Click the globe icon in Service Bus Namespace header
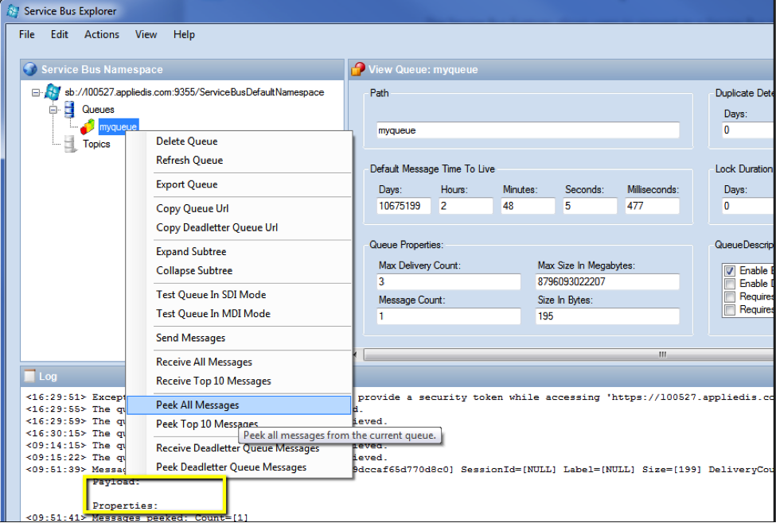Screen dimensions: 776x523 [30, 69]
